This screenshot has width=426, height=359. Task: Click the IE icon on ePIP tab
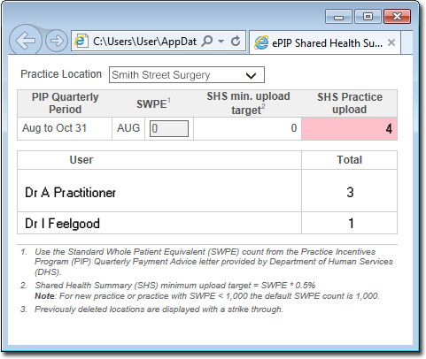(261, 43)
